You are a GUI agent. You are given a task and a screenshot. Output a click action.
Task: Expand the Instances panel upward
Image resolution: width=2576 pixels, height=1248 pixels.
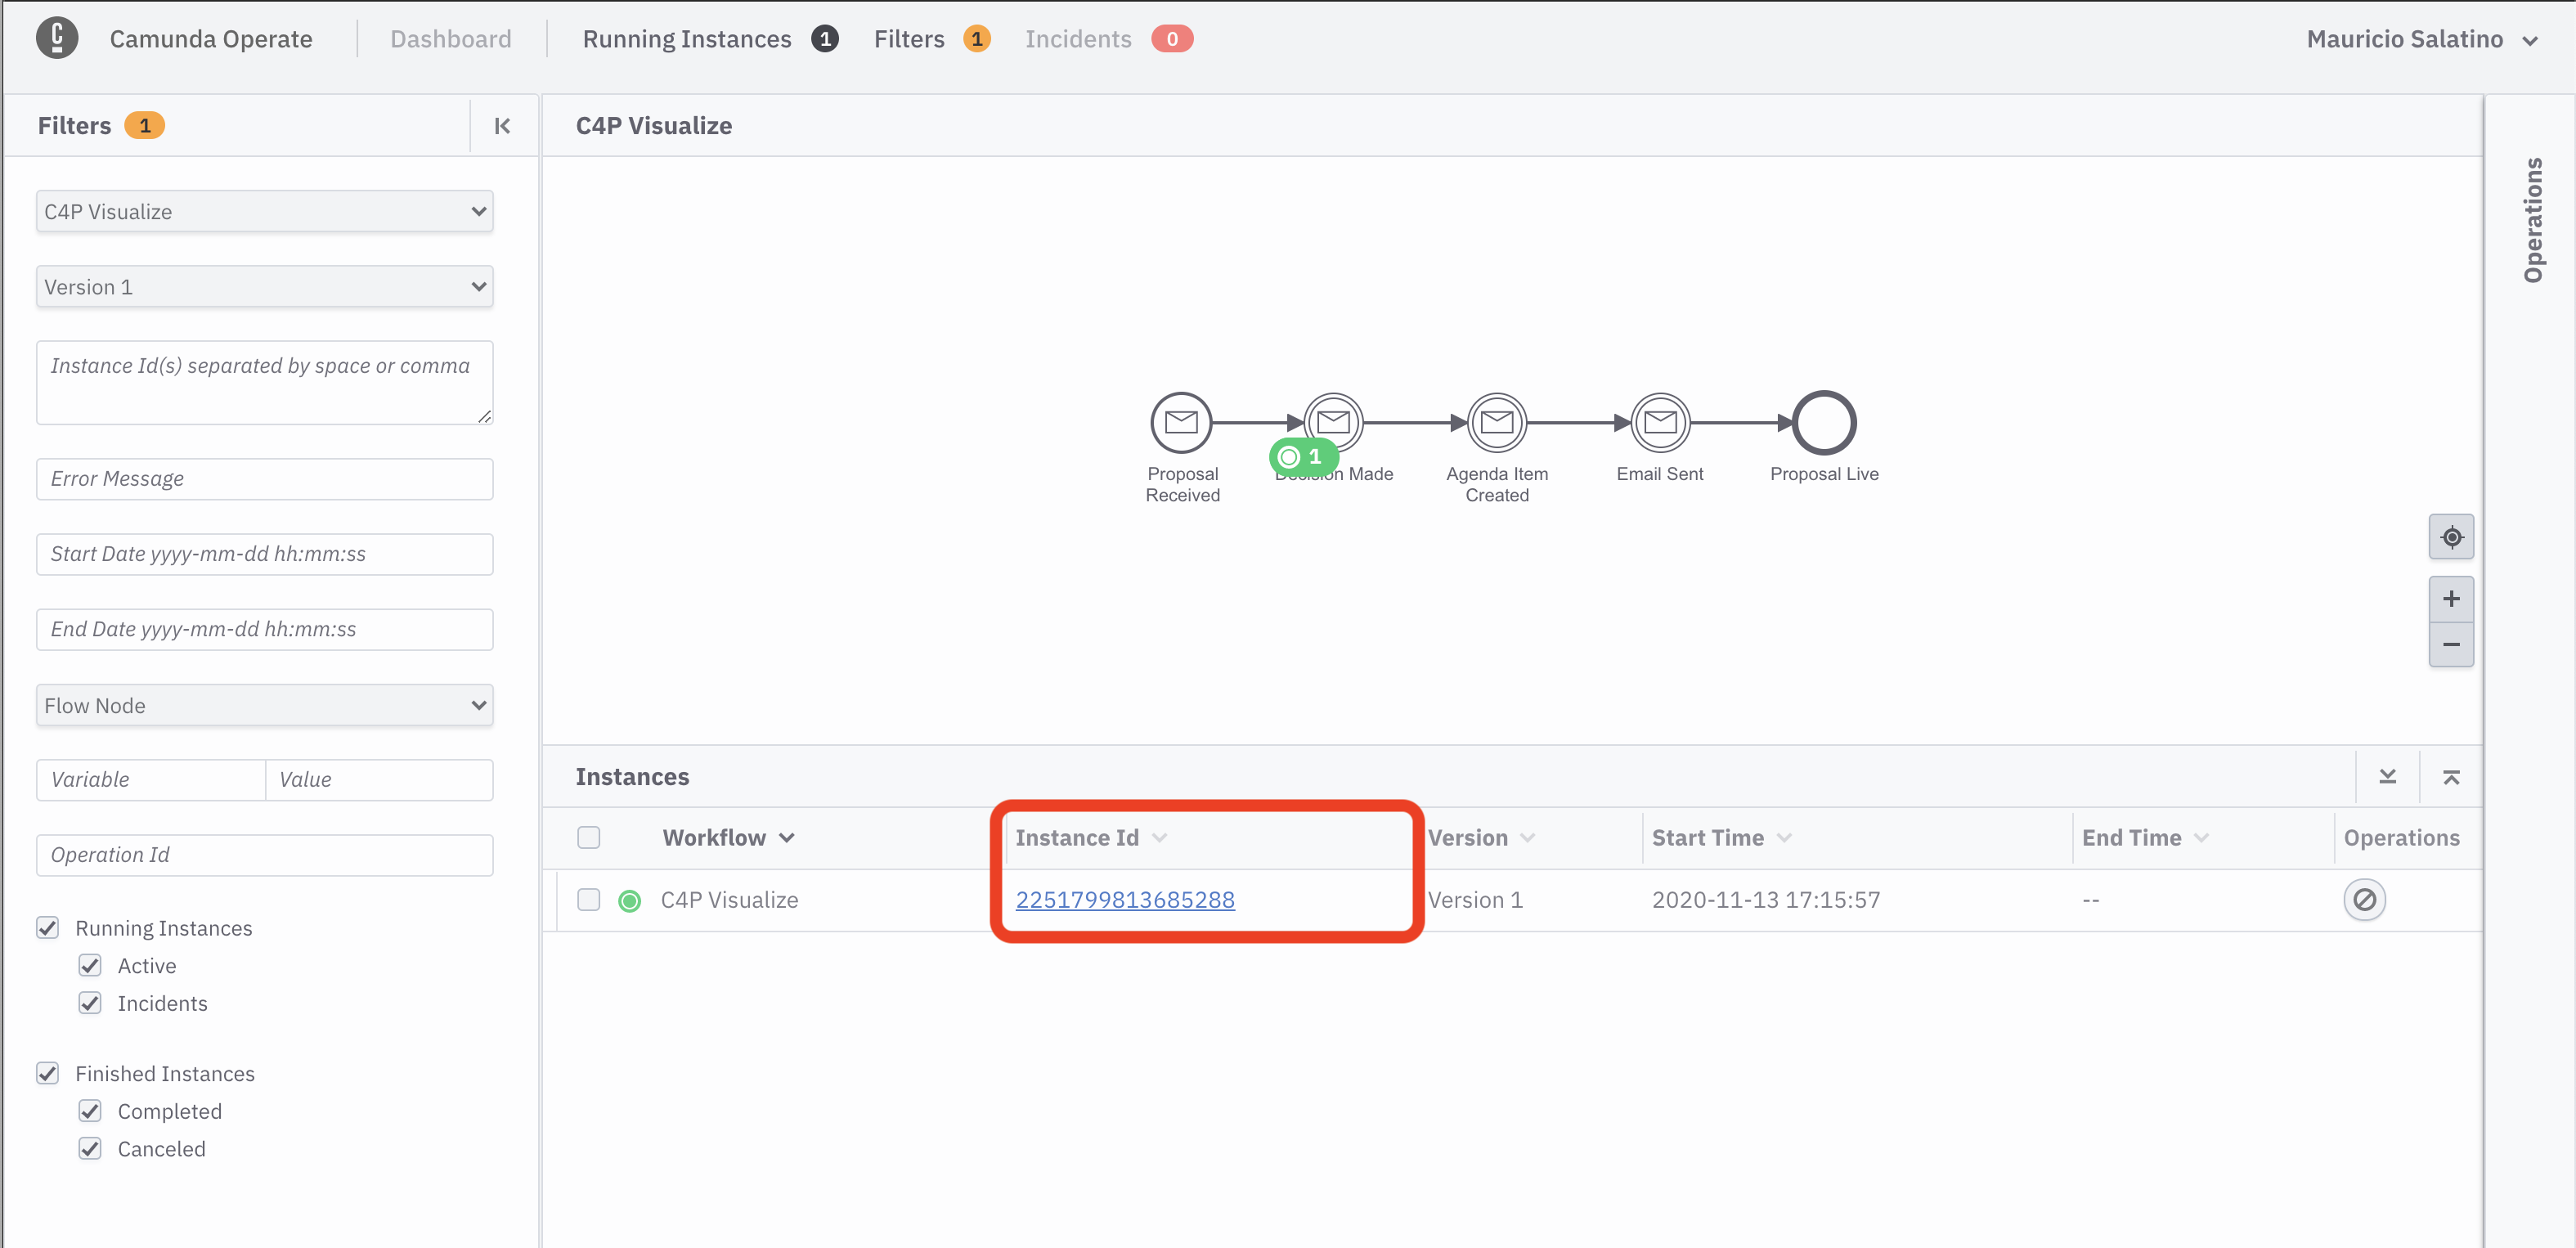point(2451,777)
